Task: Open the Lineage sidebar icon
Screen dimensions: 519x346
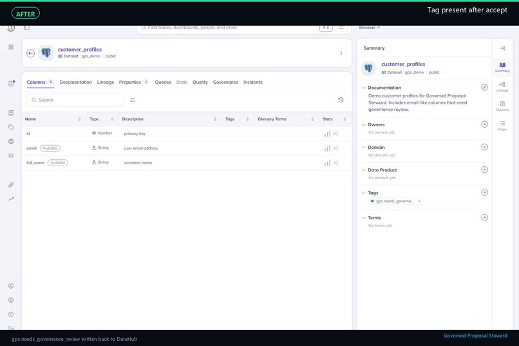Action: click(502, 86)
